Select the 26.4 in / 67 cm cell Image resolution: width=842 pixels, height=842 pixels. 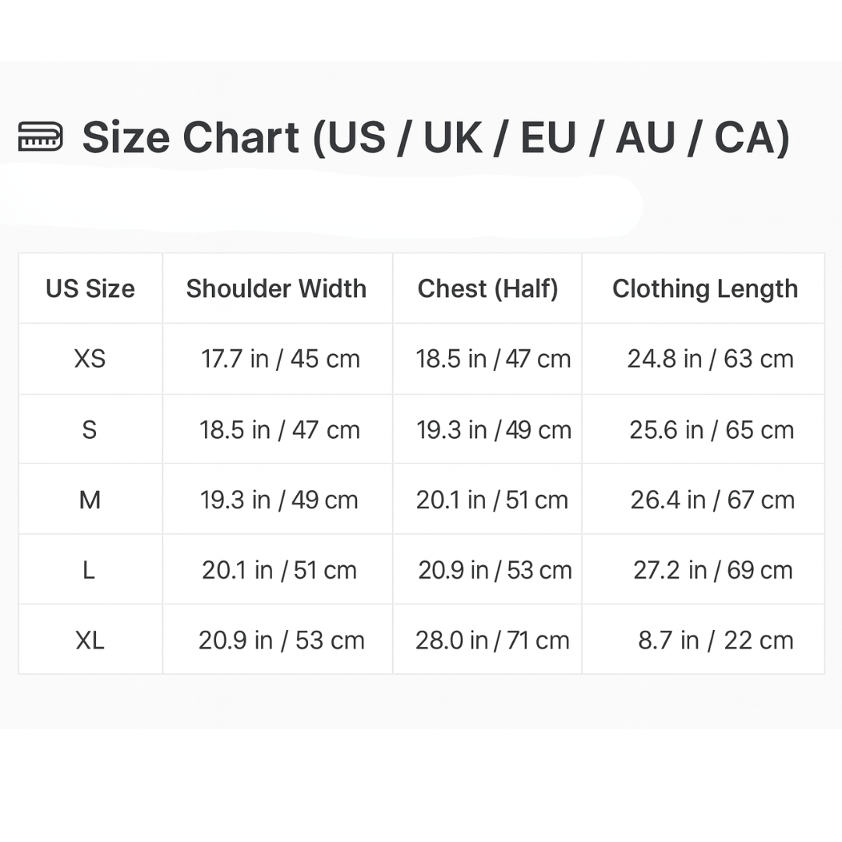pyautogui.click(x=712, y=500)
